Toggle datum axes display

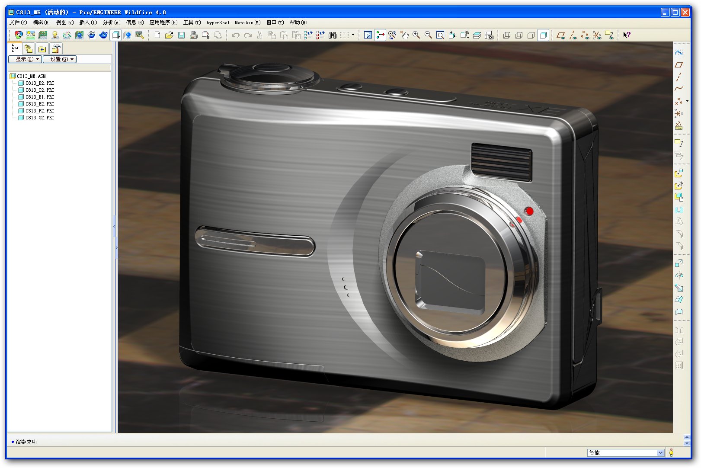coord(573,35)
